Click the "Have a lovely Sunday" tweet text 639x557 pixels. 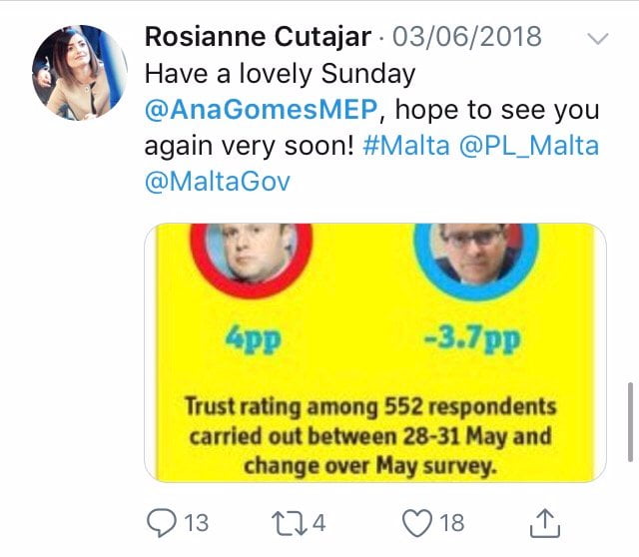coord(280,74)
